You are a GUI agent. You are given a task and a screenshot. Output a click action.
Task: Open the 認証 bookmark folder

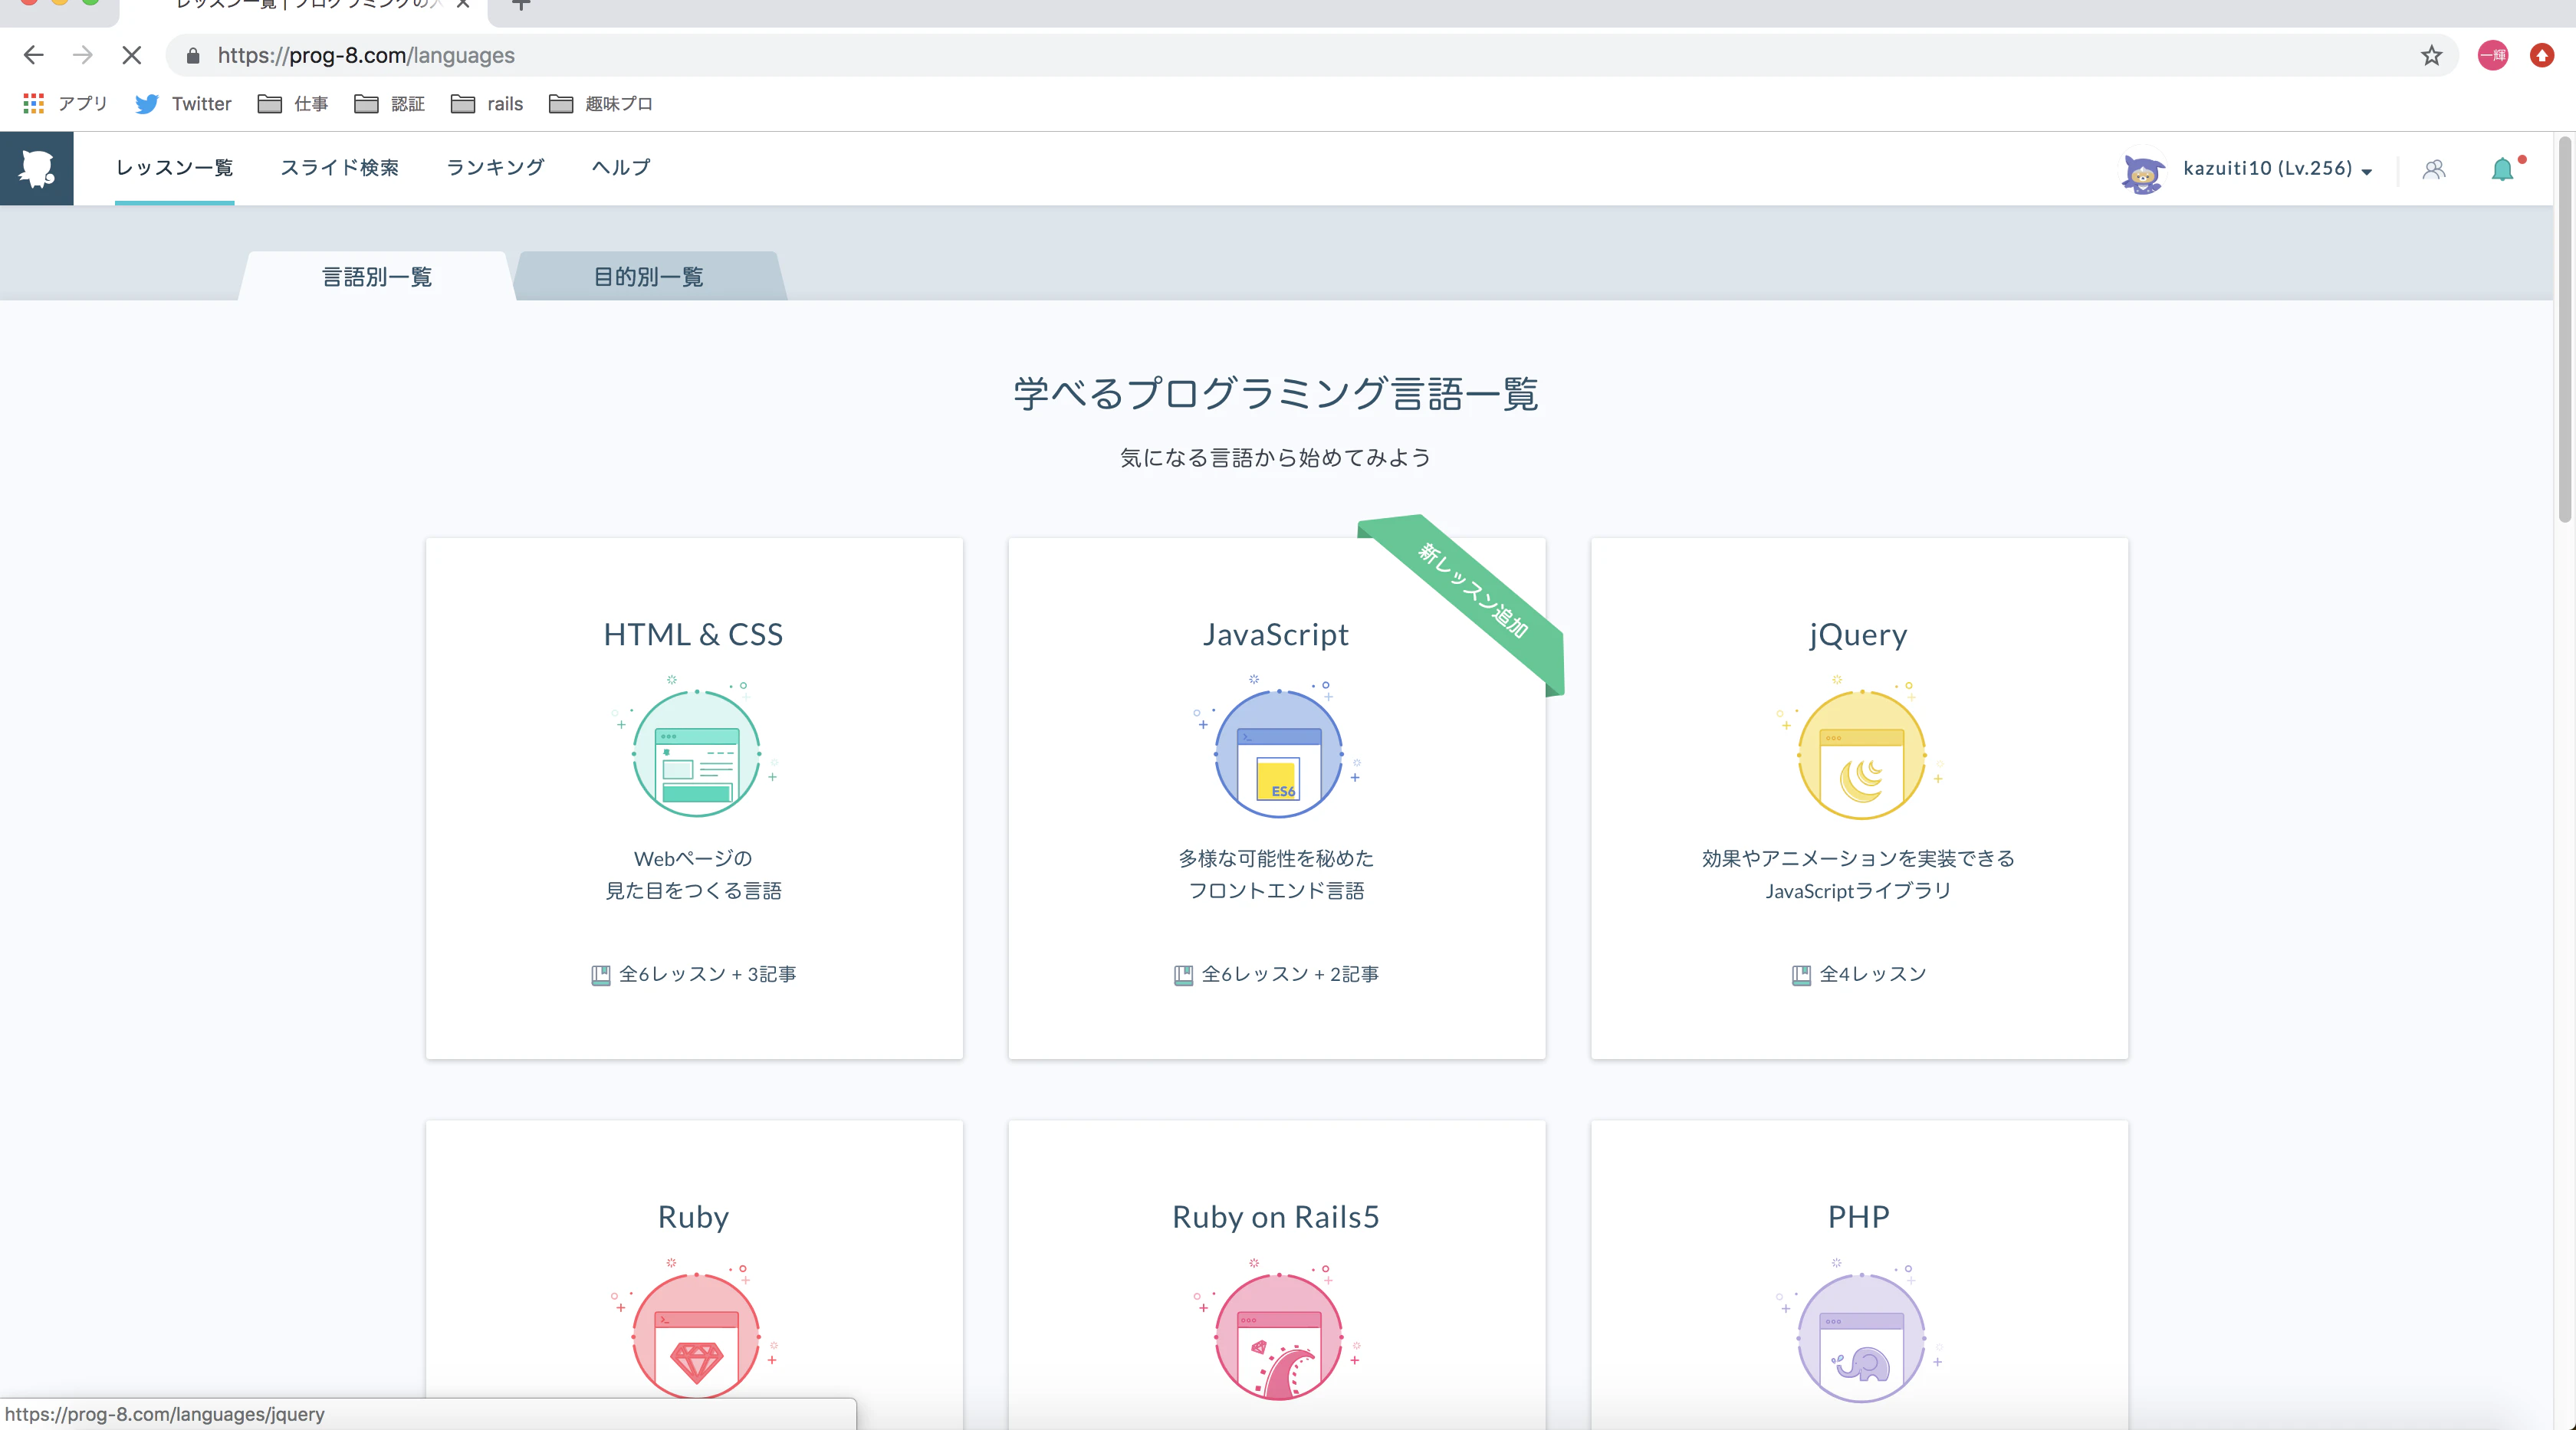(390, 103)
